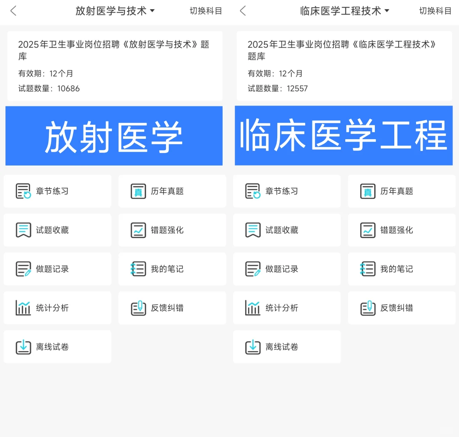Click 有效期：12个月 under 放射医学与技术 题库
This screenshot has height=437, width=459.
coord(46,74)
